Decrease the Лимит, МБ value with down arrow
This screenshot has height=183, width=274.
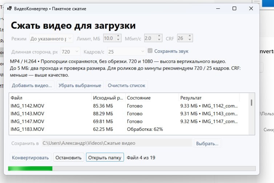[x=118, y=40]
